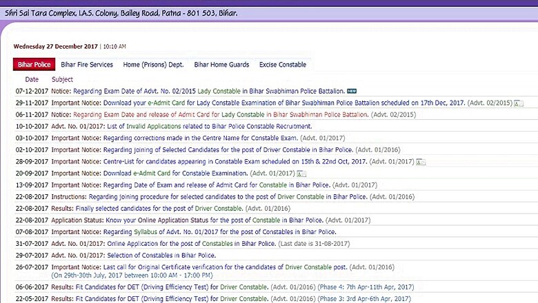
Task: Click the Date column header
Action: pos(32,79)
